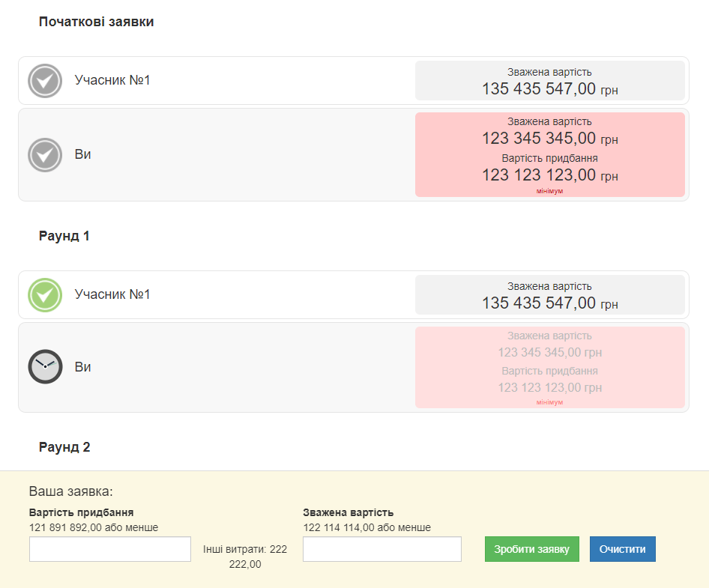Click the Ви label in Раунд 1 row
The width and height of the screenshot is (709, 588).
click(82, 367)
